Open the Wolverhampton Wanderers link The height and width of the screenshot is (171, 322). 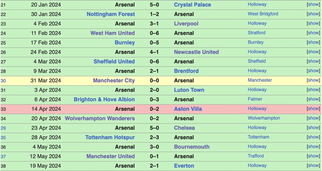tap(100, 119)
